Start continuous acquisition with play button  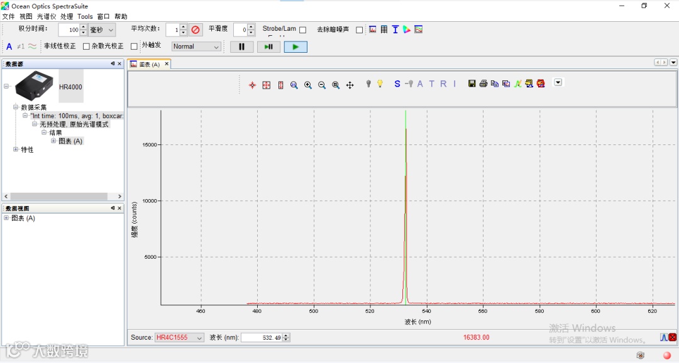point(295,46)
